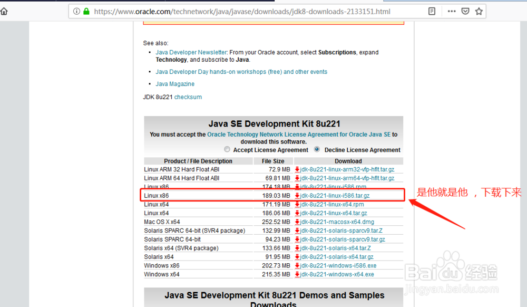Viewport: 527px width, 307px height.
Task: Click download arrow for windows-x64.exe
Action: [297, 274]
